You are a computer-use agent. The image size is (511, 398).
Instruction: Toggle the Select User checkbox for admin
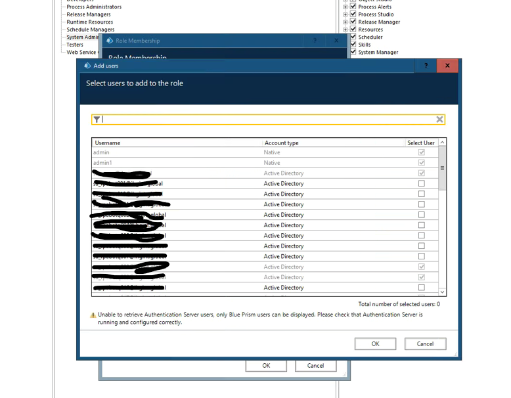(422, 152)
